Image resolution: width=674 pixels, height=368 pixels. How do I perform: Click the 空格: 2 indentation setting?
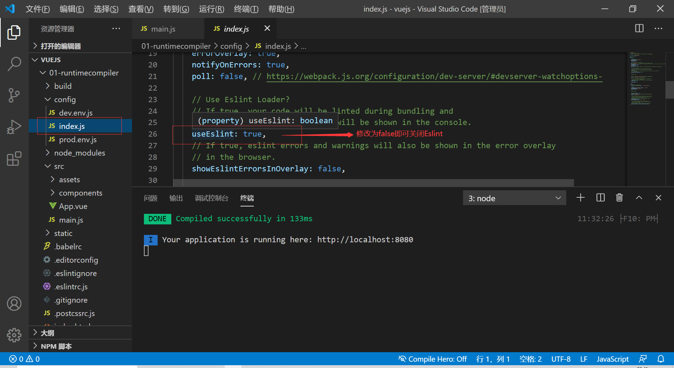[x=530, y=359]
